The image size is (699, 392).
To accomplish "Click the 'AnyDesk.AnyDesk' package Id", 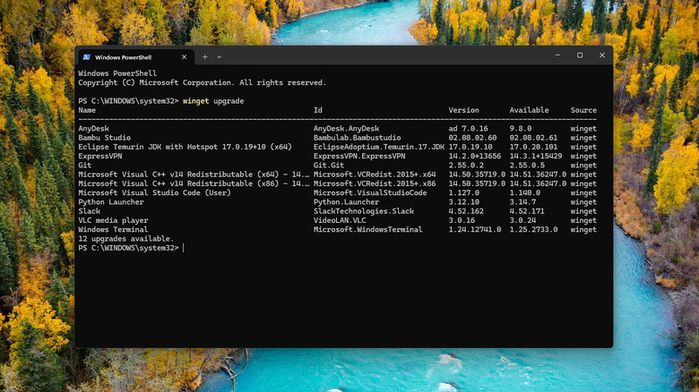I will tap(347, 128).
